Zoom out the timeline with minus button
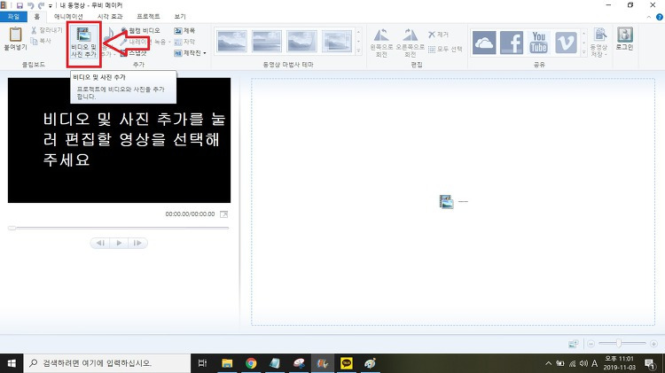The height and width of the screenshot is (373, 665). point(591,344)
